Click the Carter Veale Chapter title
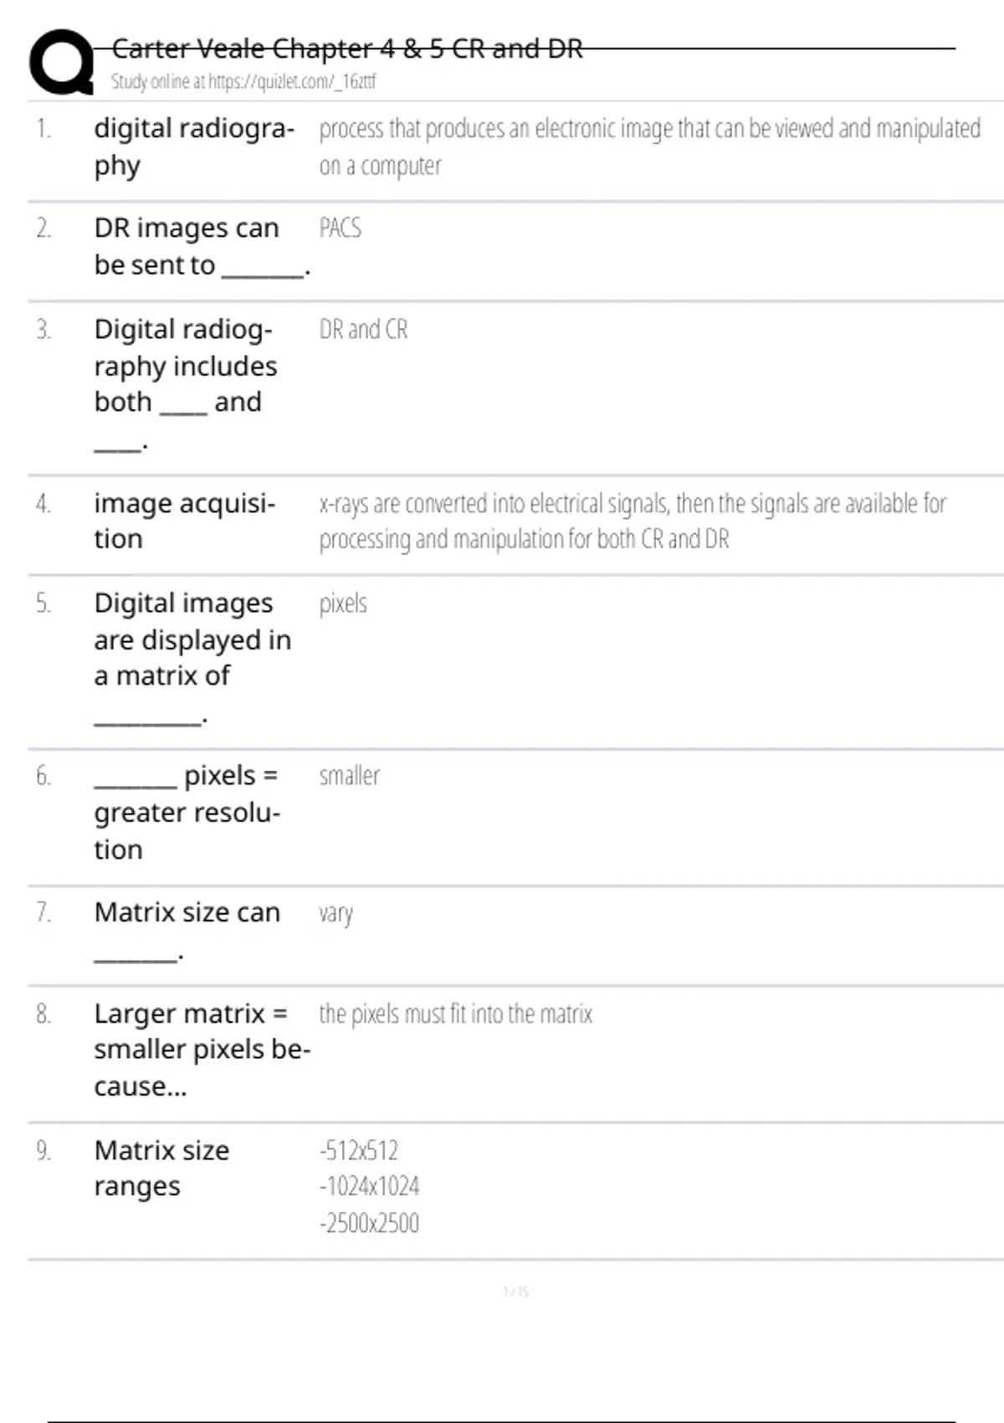The width and height of the screenshot is (1004, 1423). tap(347, 49)
